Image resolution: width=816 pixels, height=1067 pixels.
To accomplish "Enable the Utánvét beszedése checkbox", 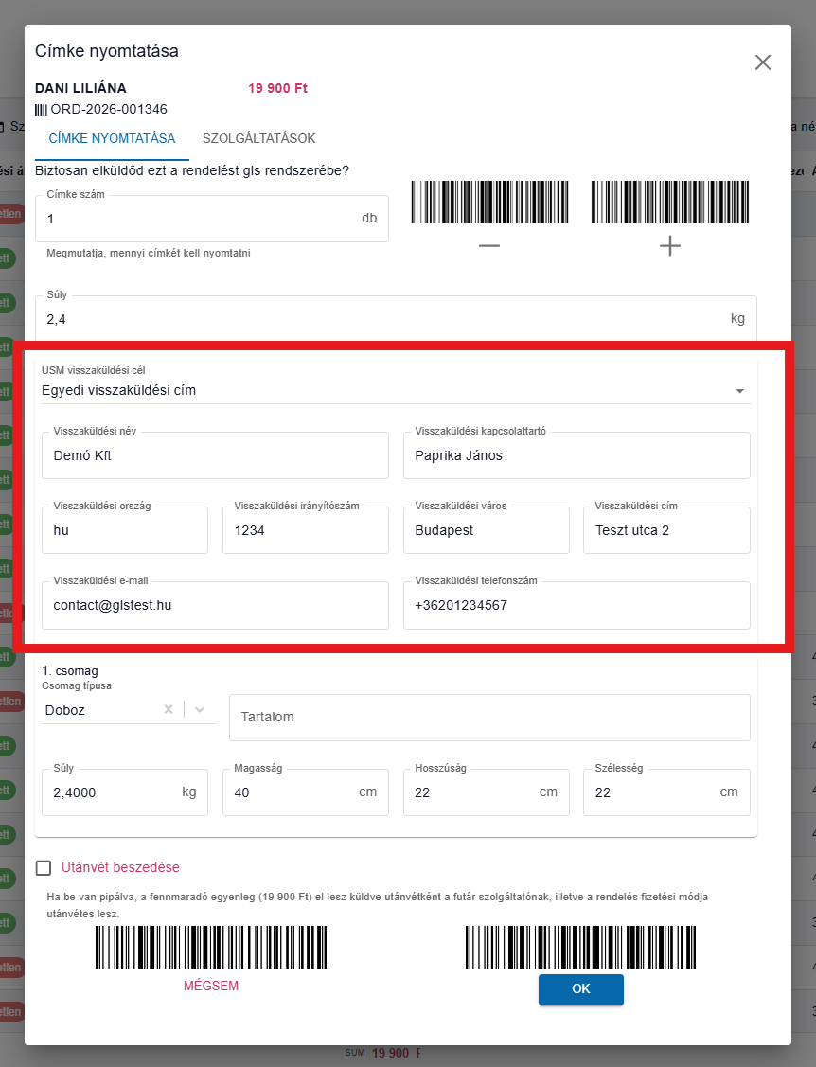I will click(44, 867).
